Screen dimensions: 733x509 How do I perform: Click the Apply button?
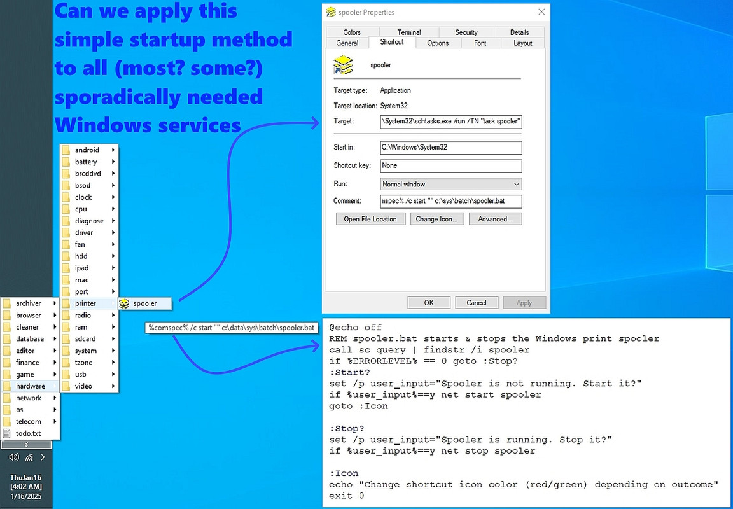(x=524, y=303)
